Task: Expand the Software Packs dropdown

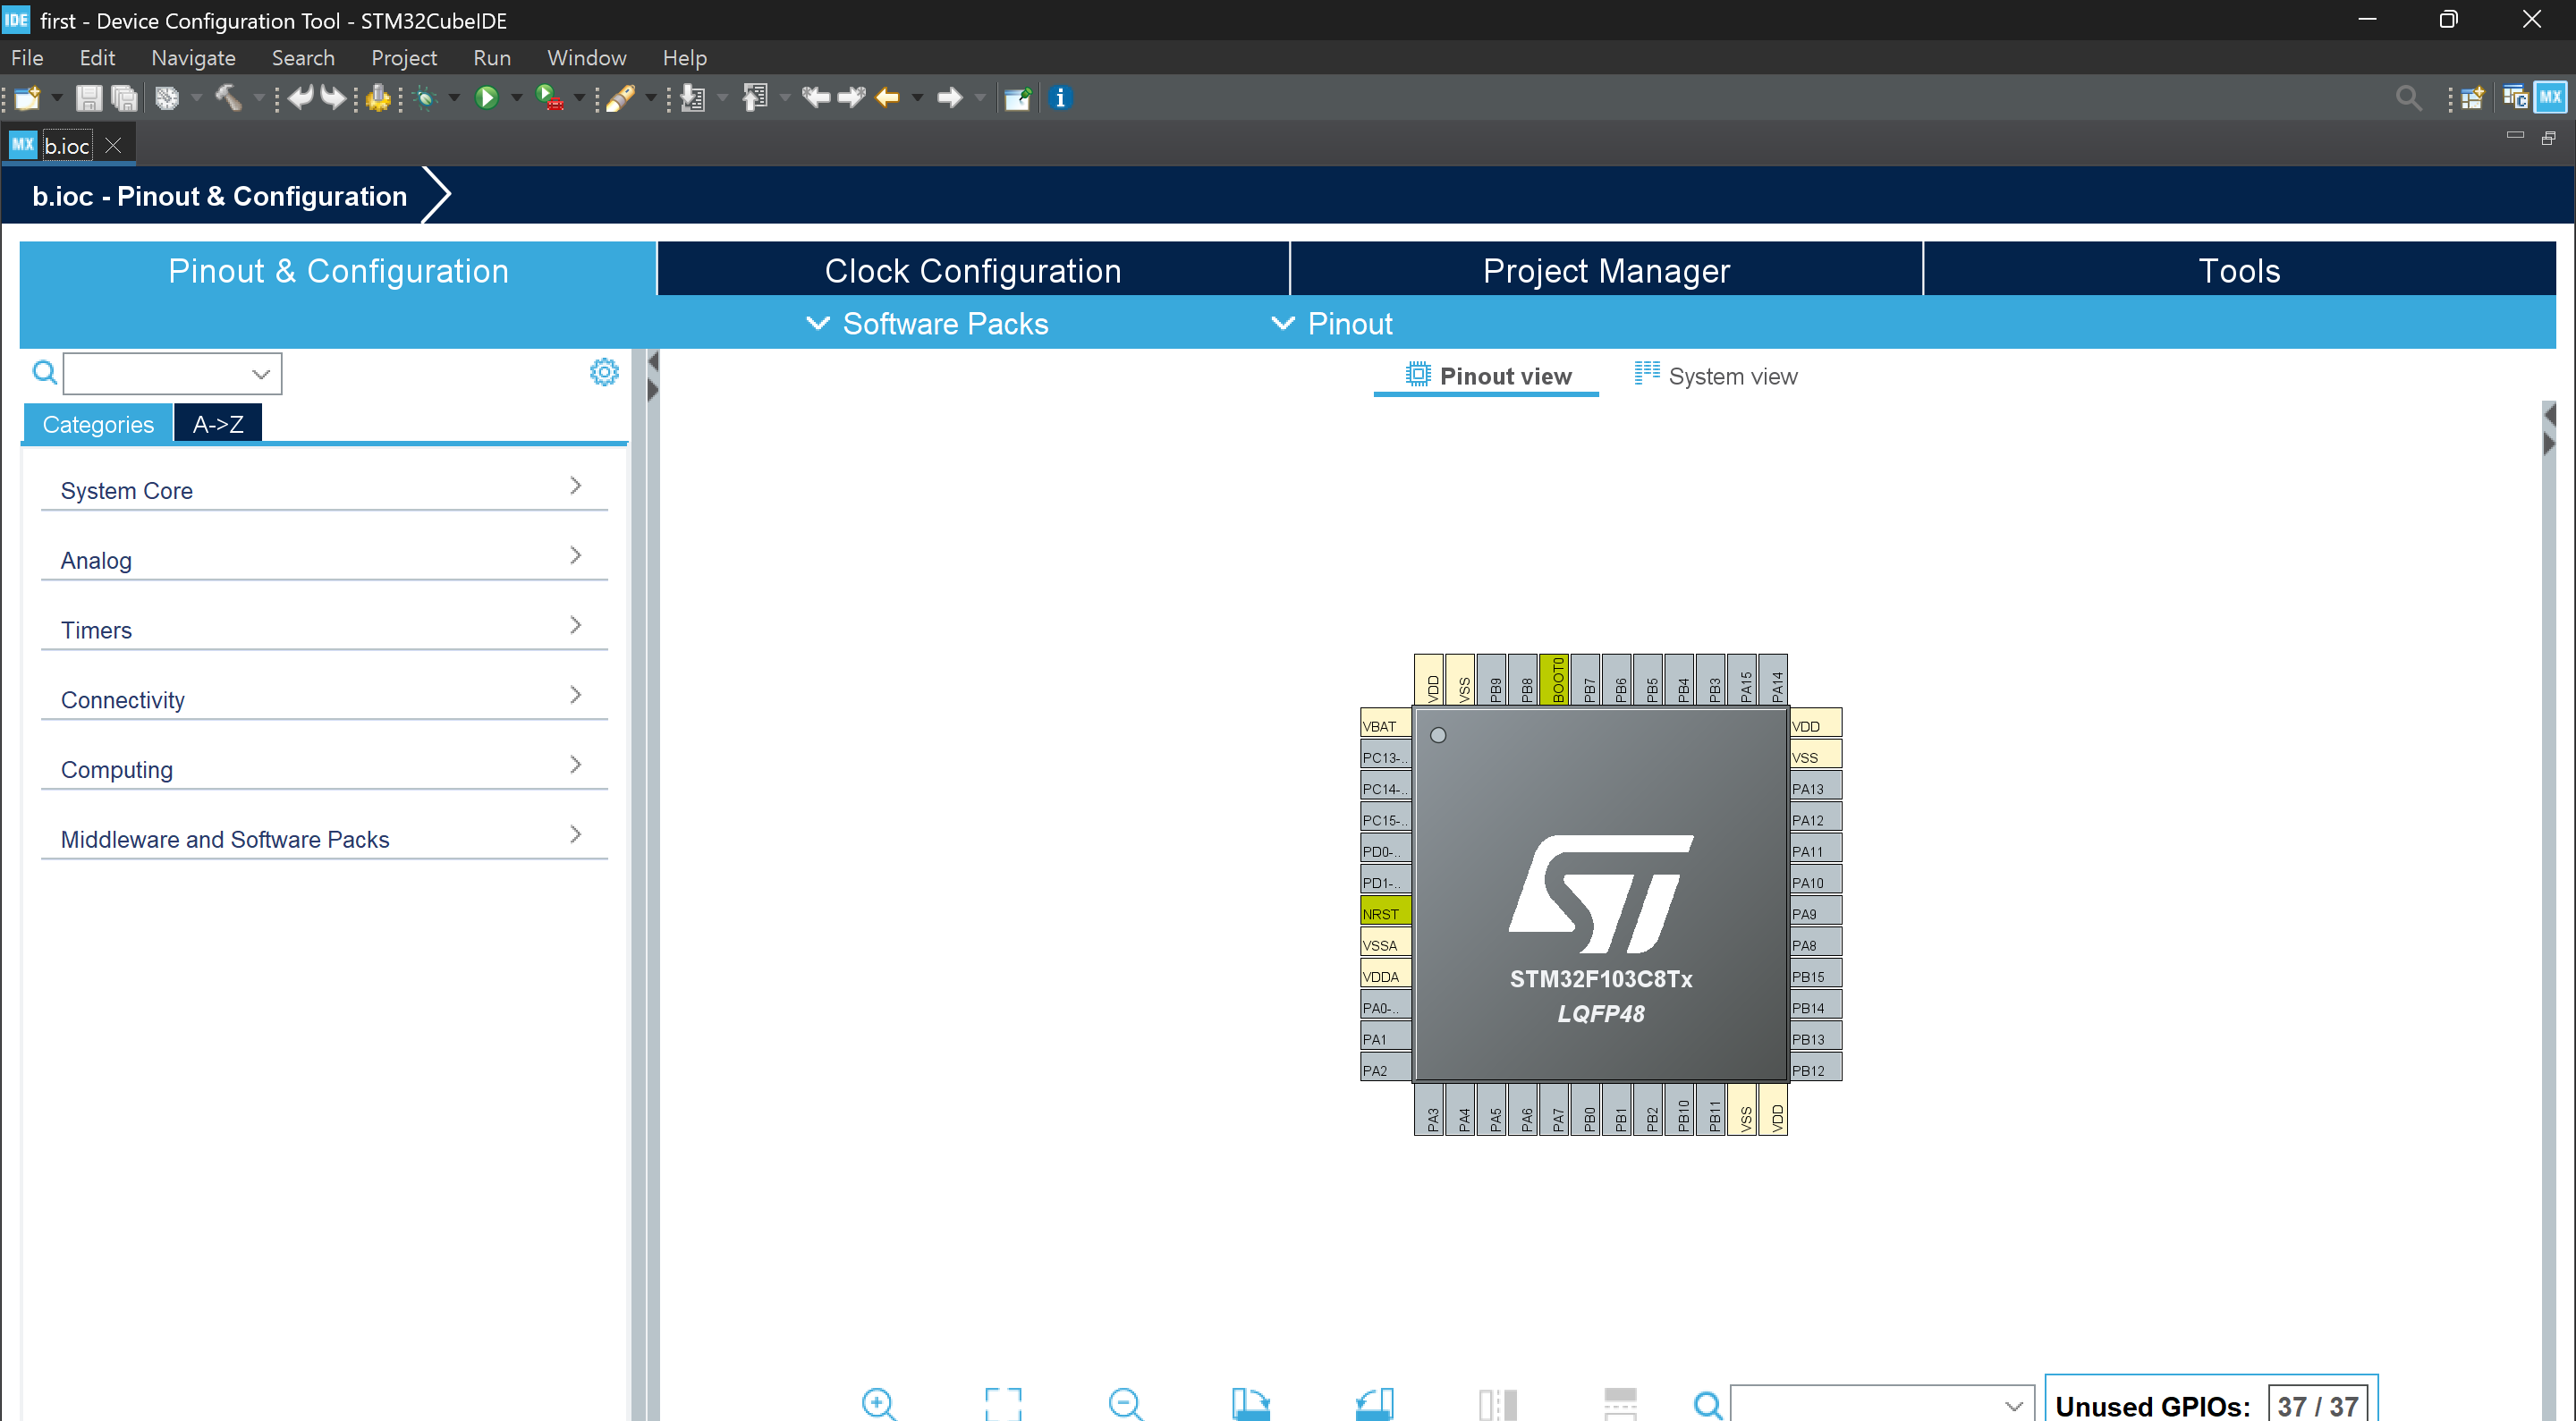Action: (927, 323)
